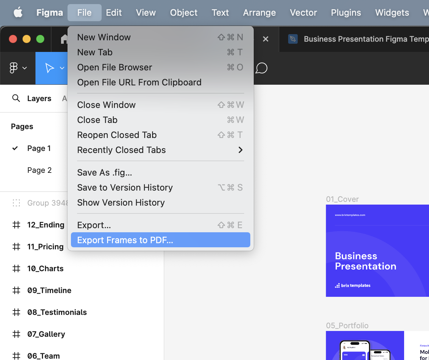This screenshot has width=429, height=360.
Task: Select Open File Browser
Action: [161, 67]
